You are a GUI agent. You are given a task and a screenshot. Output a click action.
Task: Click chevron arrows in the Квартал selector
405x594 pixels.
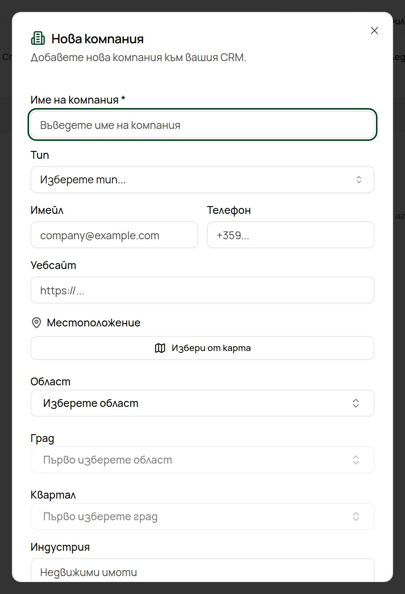356,516
